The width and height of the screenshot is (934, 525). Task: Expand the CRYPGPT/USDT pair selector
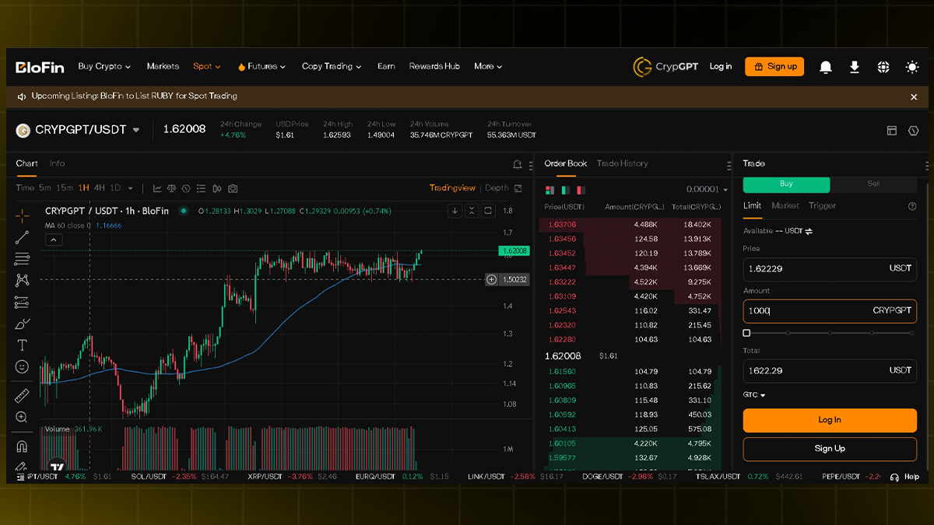(136, 130)
